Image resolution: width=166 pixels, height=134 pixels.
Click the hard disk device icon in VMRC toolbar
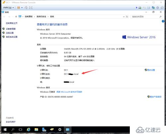click(x=140, y=8)
